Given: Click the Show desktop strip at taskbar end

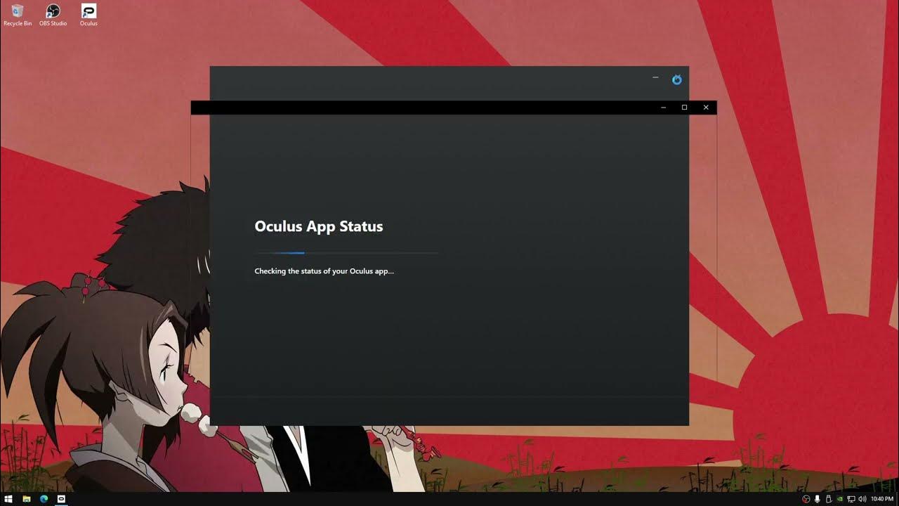Looking at the screenshot, I should [898, 499].
